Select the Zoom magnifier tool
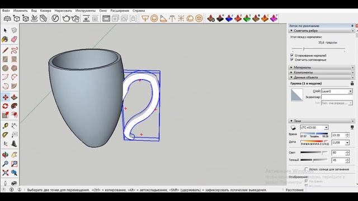The image size is (358, 201). [5, 164]
